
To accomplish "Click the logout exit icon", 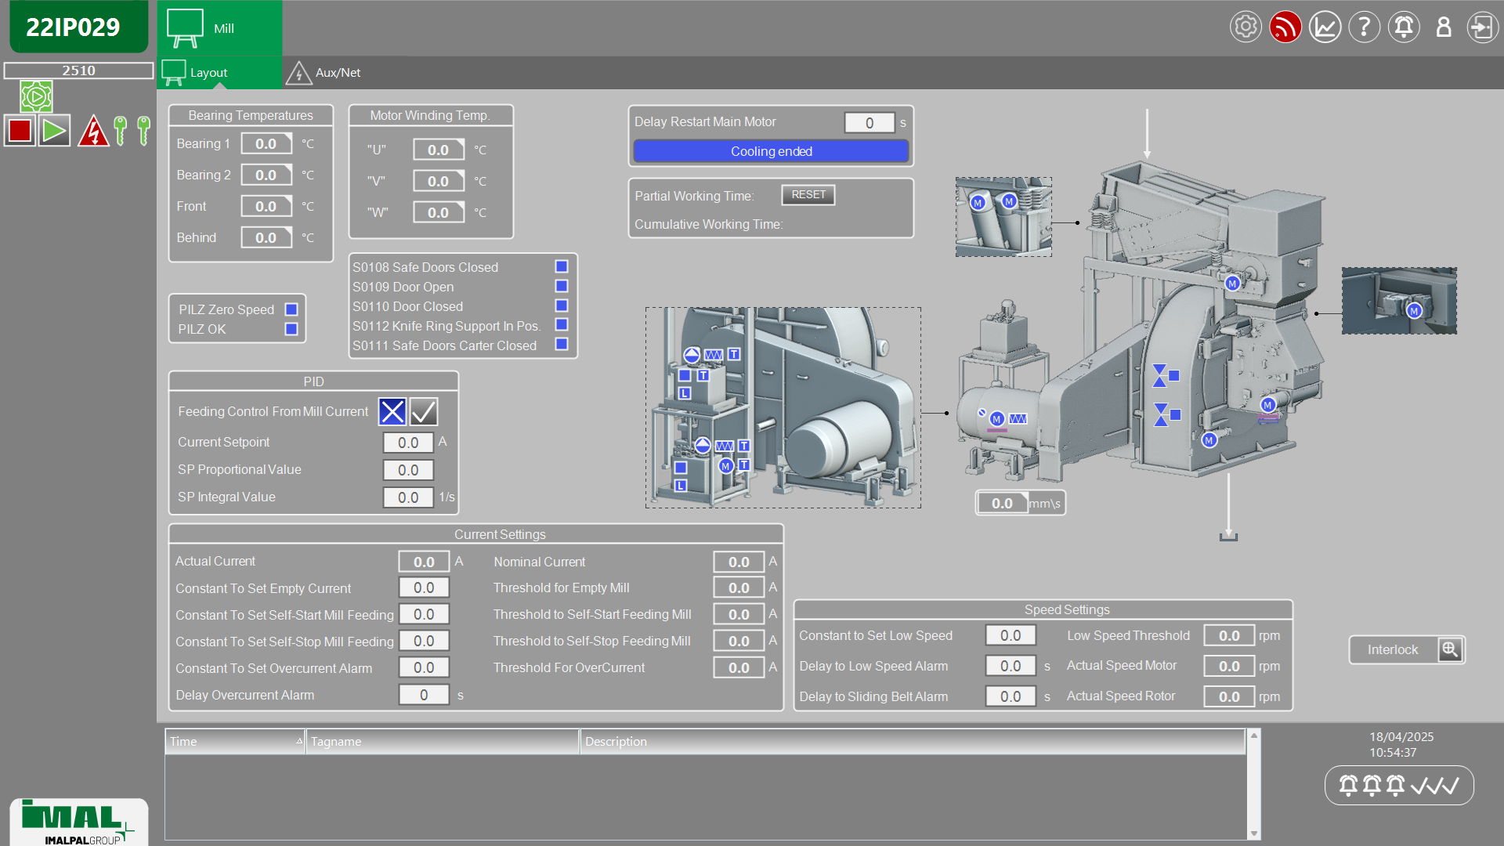I will 1481,27.
